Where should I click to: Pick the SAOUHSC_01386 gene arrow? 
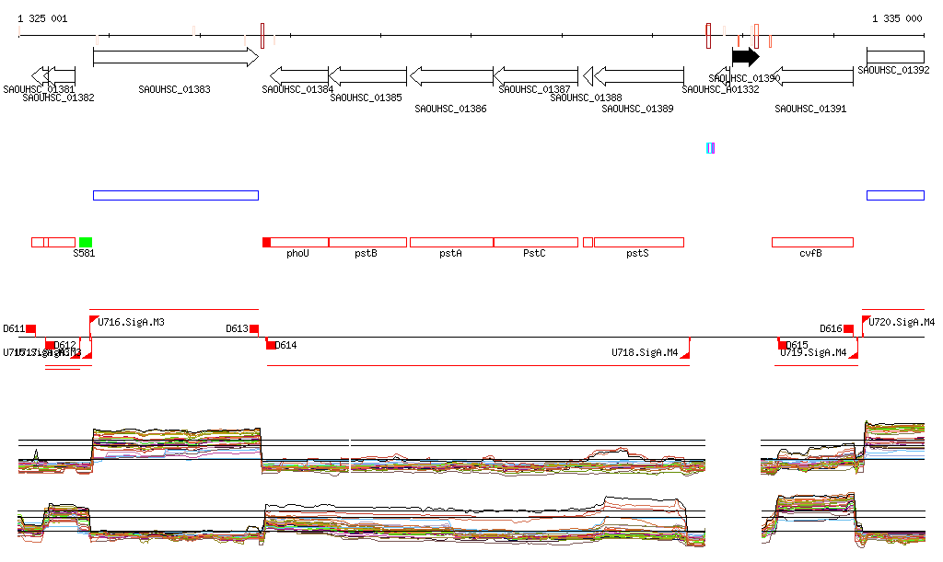click(x=451, y=76)
